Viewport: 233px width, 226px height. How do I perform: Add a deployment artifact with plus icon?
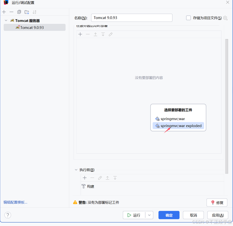click(x=80, y=34)
